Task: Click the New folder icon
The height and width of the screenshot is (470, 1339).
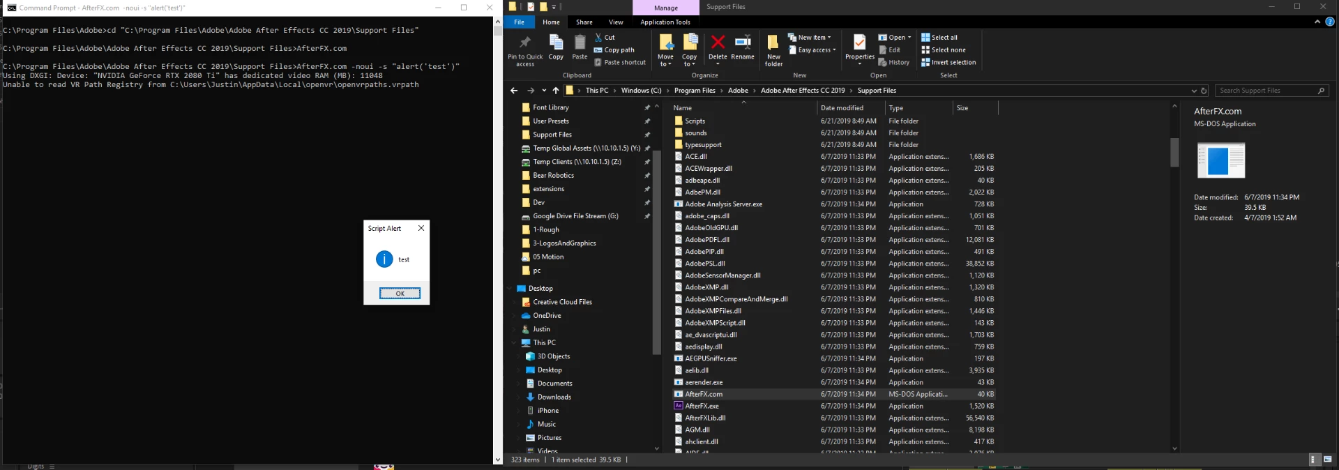Action: coord(773,43)
